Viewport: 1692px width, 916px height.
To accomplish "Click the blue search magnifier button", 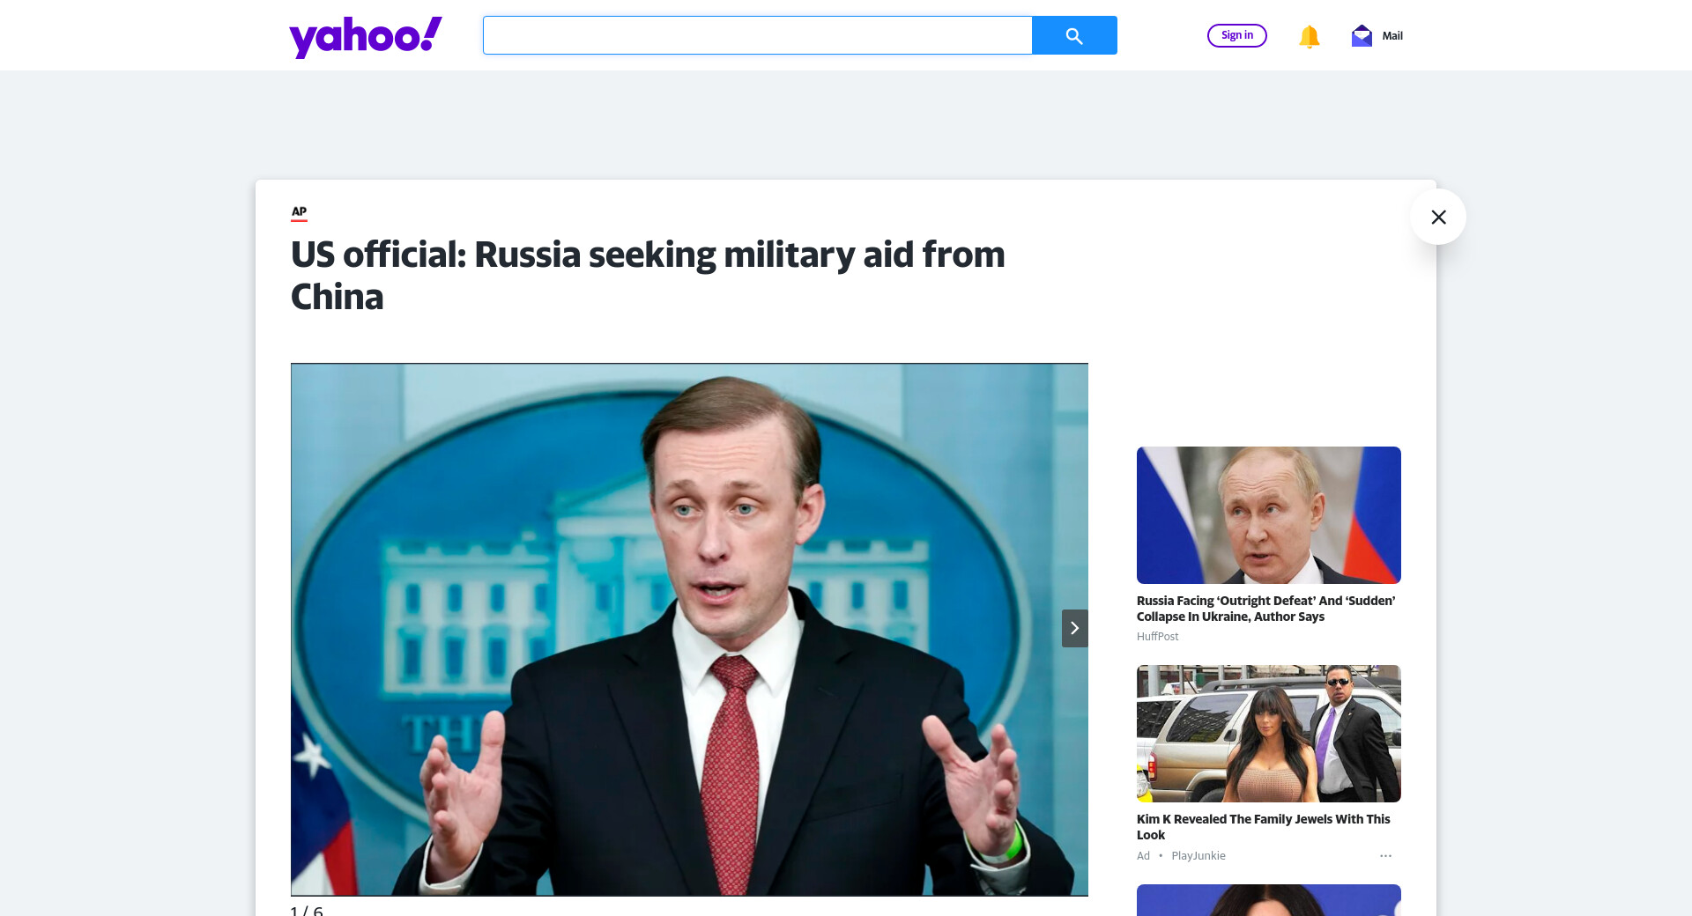I will point(1074,35).
